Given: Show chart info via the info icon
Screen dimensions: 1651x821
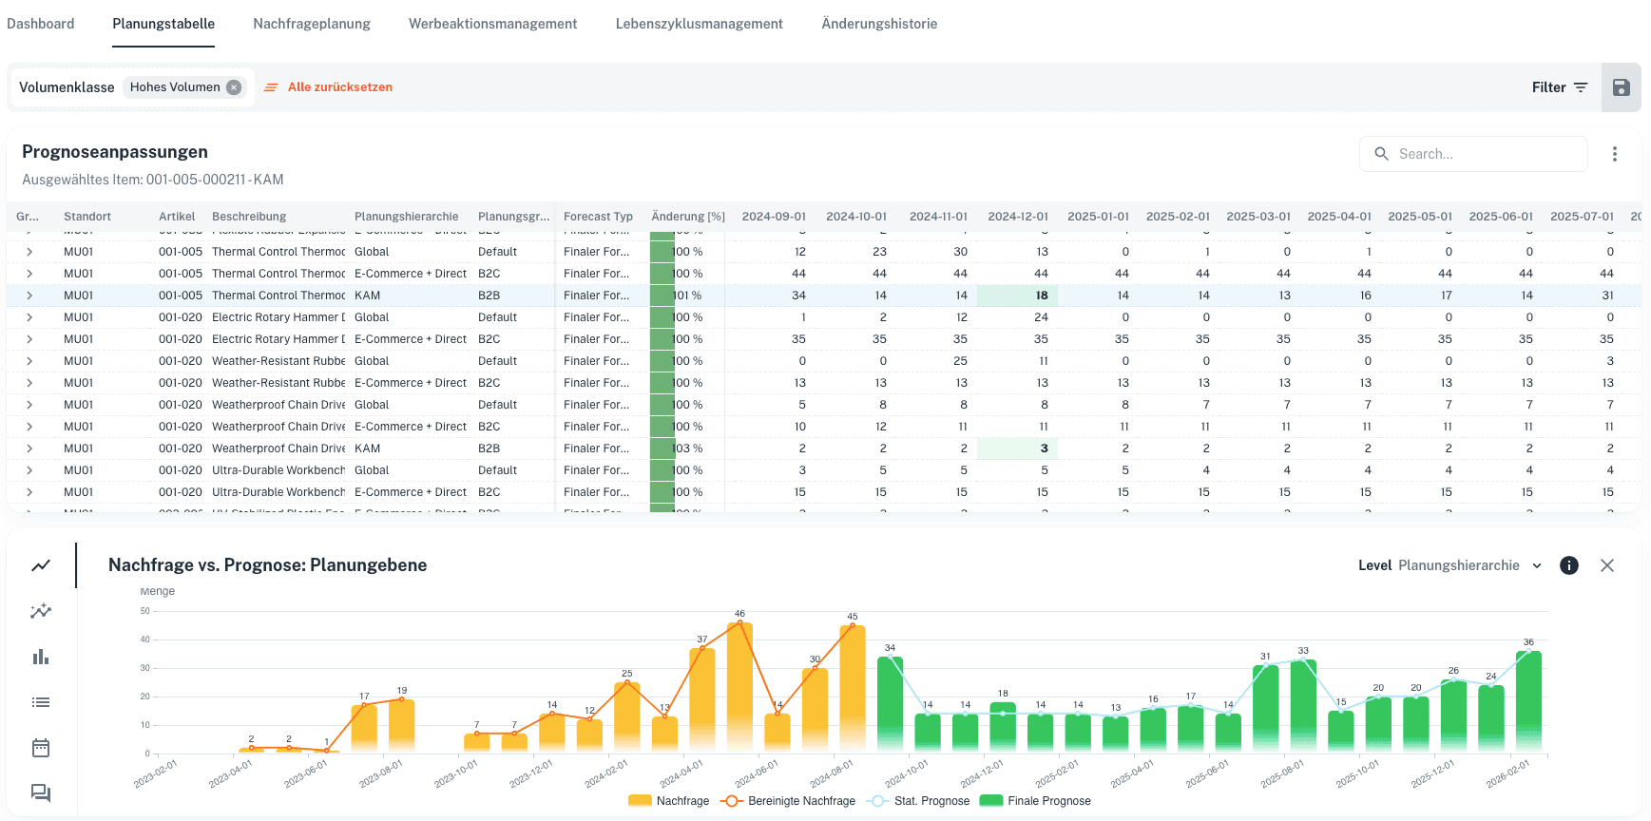Looking at the screenshot, I should (x=1569, y=565).
